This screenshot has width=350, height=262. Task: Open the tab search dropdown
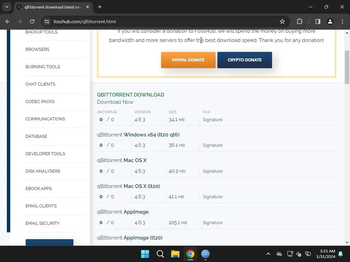coord(7,7)
